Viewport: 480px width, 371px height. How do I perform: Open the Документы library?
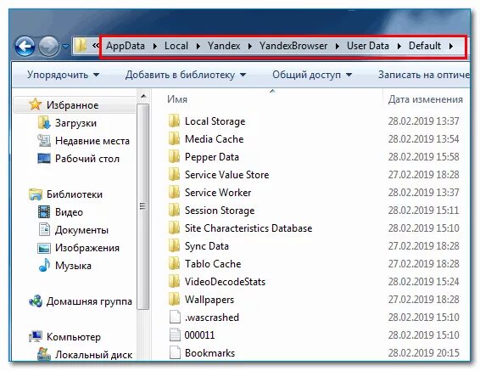pyautogui.click(x=81, y=230)
